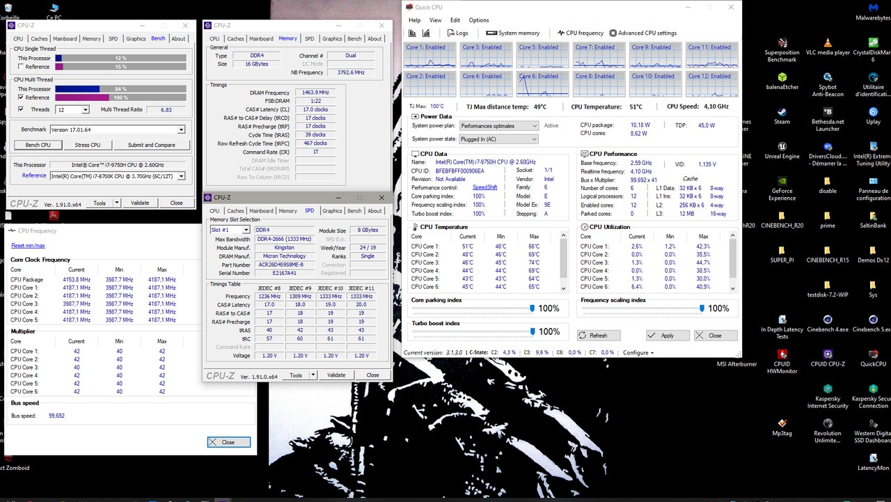Open the CPUID HWMonitor desktop icon
Screen dimensions: 891x502
click(x=782, y=361)
